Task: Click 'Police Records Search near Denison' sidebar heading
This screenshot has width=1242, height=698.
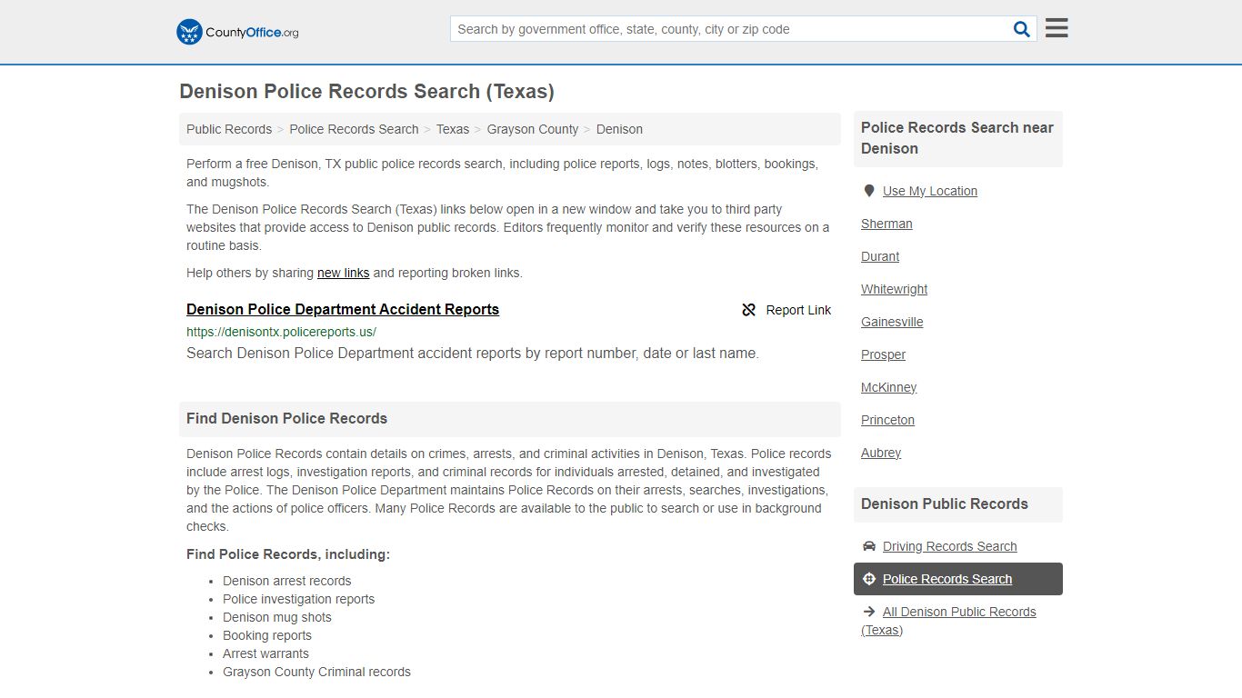Action: 957,138
